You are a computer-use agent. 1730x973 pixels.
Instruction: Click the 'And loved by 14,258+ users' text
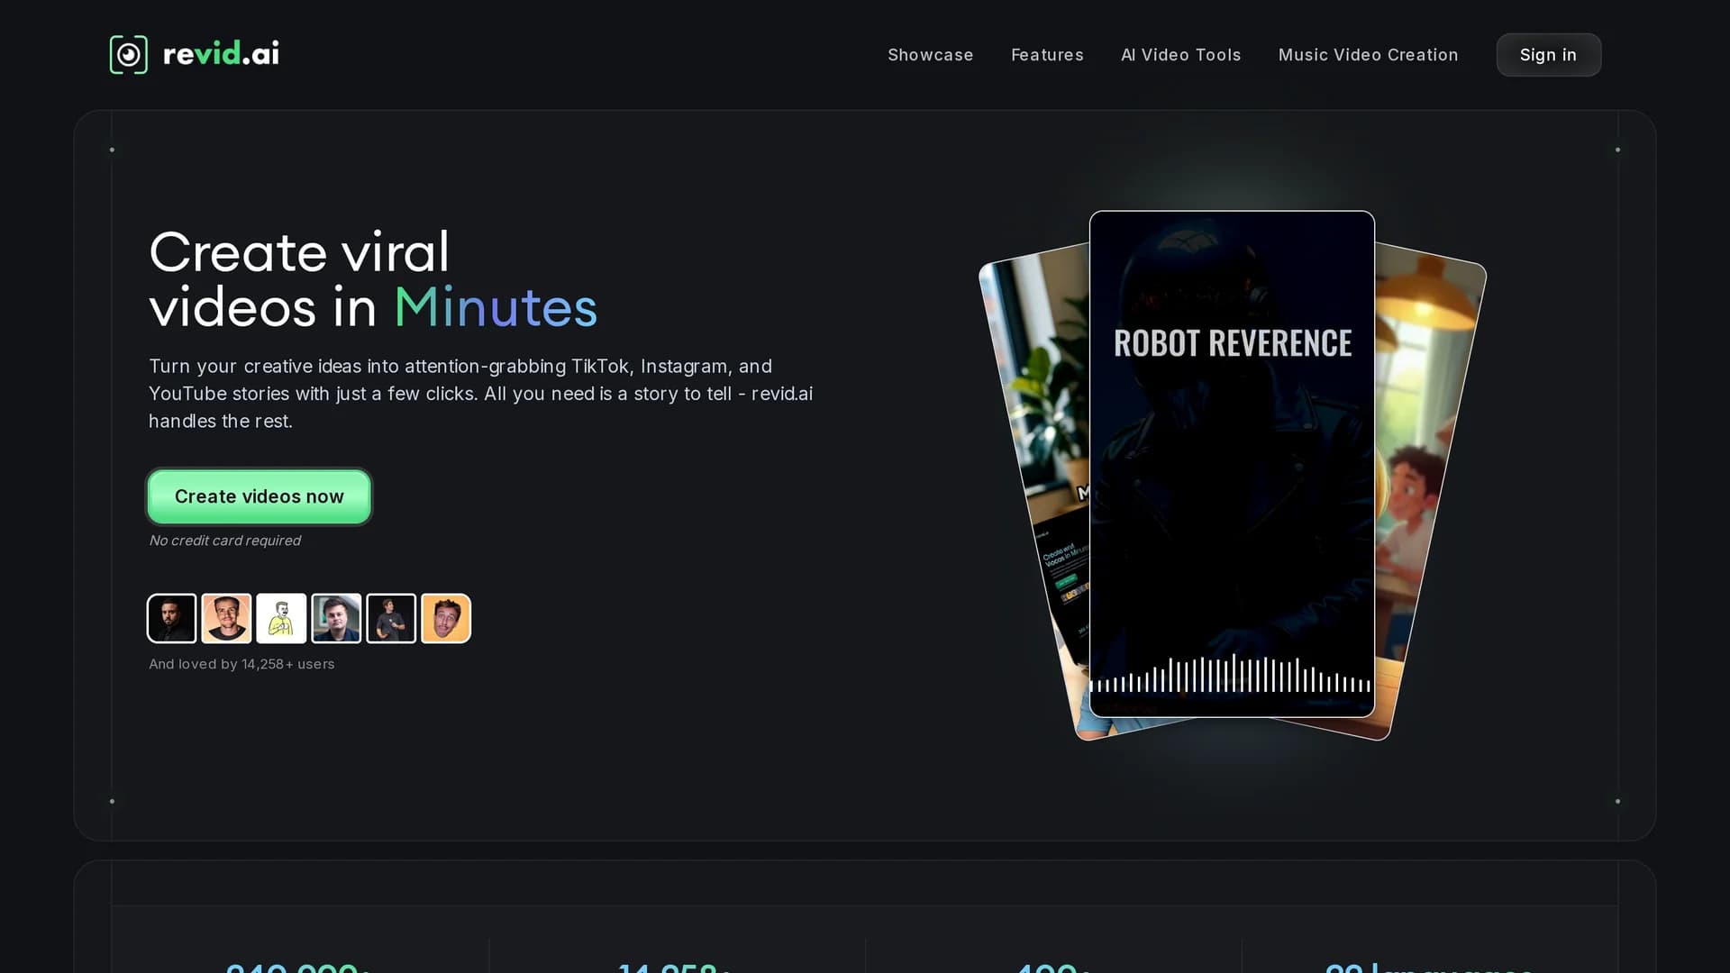tap(241, 664)
